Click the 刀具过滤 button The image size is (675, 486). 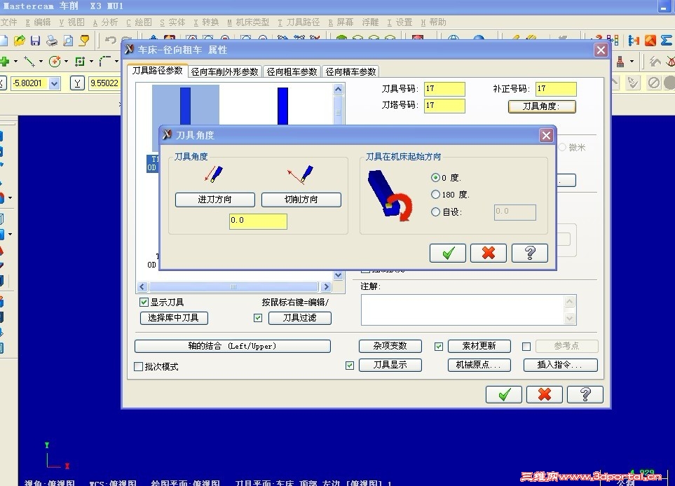click(299, 318)
